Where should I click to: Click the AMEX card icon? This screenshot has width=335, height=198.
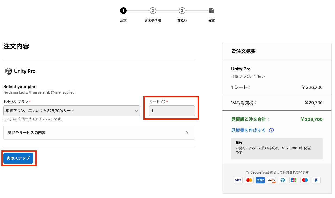coord(260,180)
